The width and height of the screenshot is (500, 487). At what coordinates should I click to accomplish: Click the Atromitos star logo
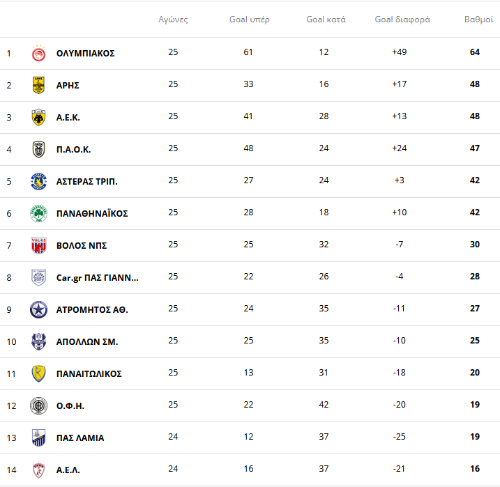pos(38,310)
